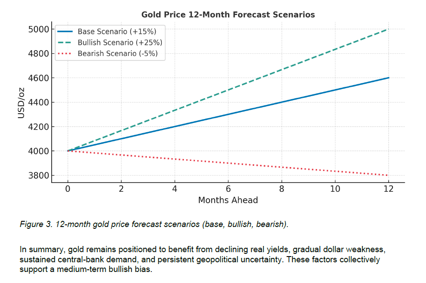The height and width of the screenshot is (283, 426).
Task: Click the 3800 y-axis tick label
Action: tap(37, 175)
